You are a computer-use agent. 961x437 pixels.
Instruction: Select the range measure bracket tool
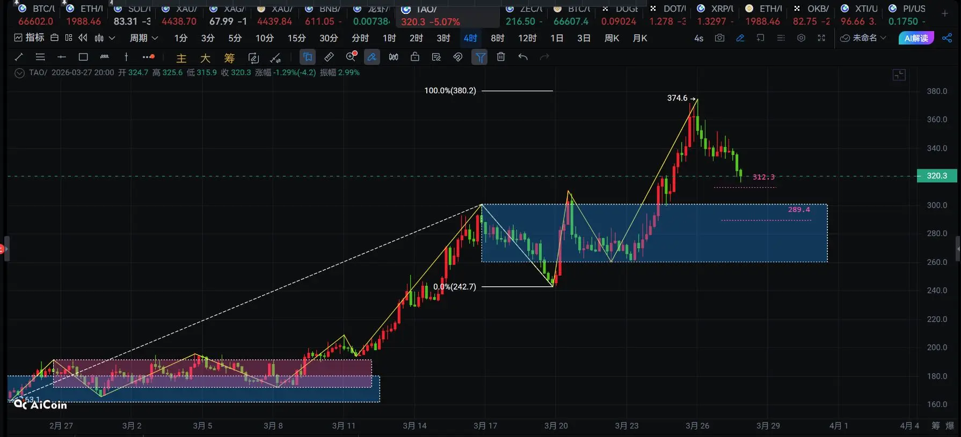click(105, 57)
